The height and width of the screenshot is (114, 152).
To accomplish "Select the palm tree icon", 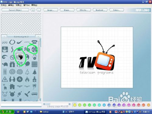I will coord(34,86).
